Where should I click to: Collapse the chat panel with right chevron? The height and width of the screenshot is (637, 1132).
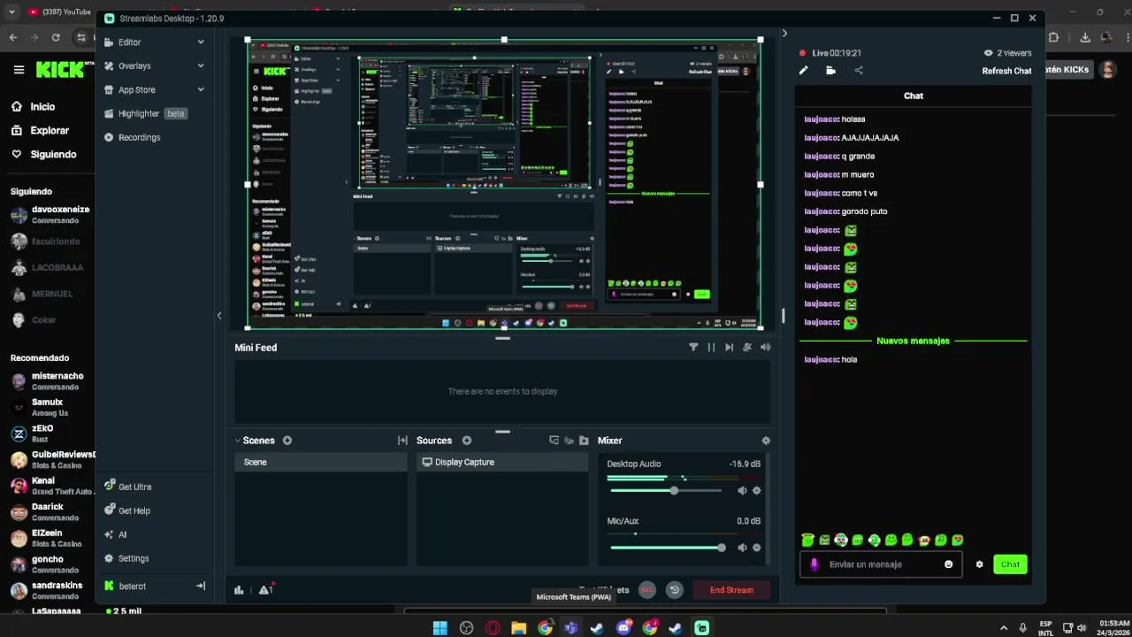click(784, 34)
